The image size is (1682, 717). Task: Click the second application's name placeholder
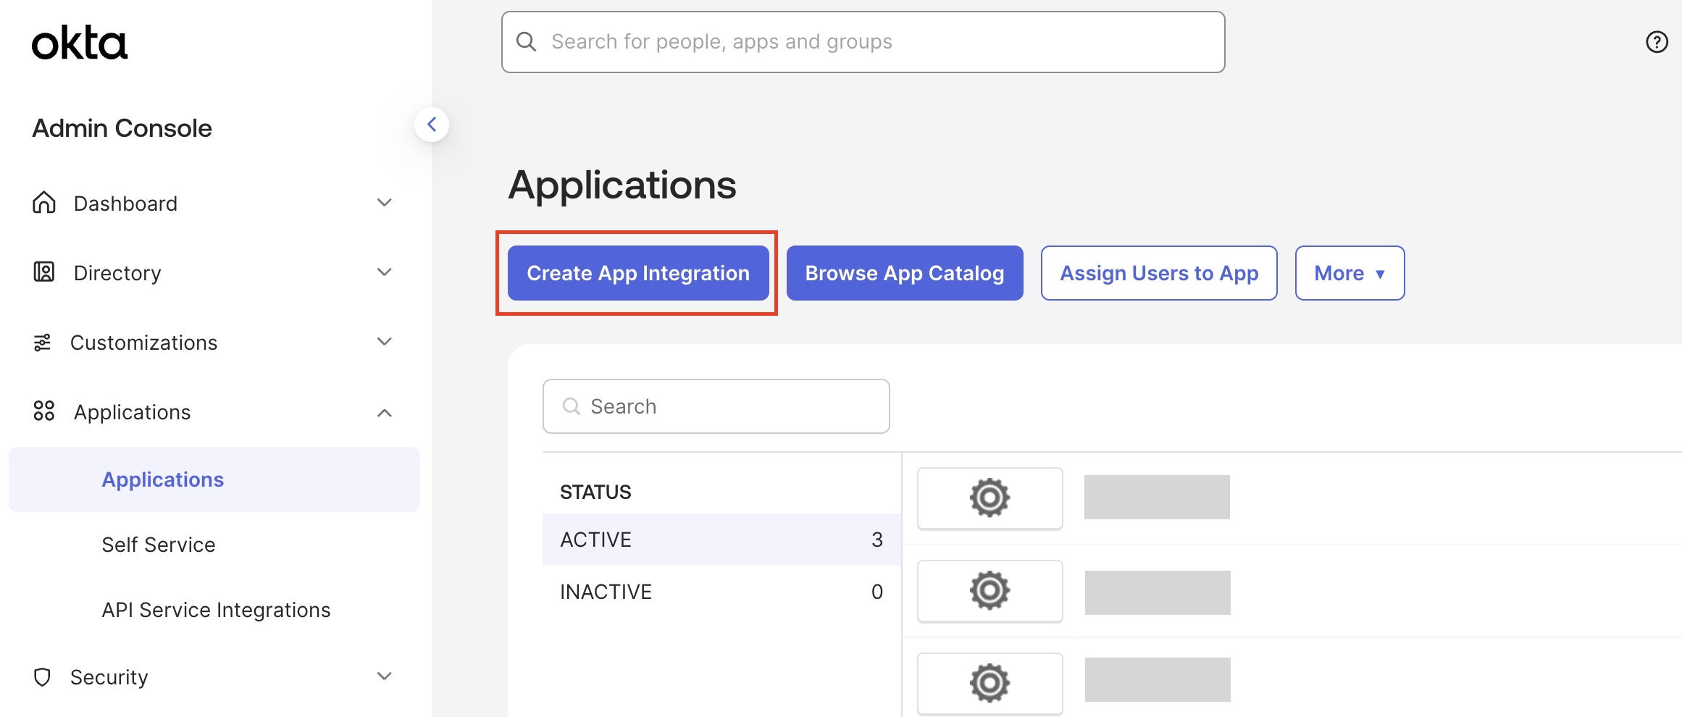point(1158,592)
